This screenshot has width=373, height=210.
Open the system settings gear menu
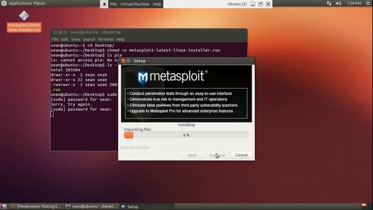[x=368, y=3]
